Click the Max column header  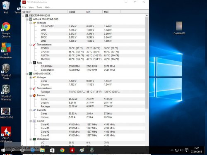coord(111,12)
